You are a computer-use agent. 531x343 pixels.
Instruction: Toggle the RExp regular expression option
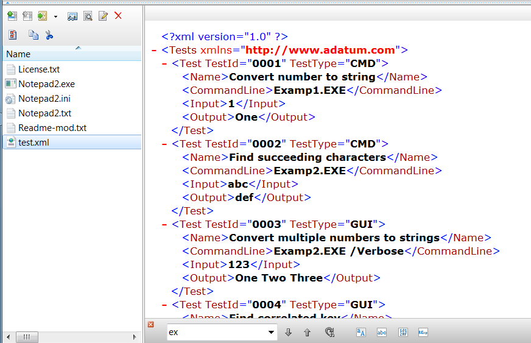coord(423,332)
